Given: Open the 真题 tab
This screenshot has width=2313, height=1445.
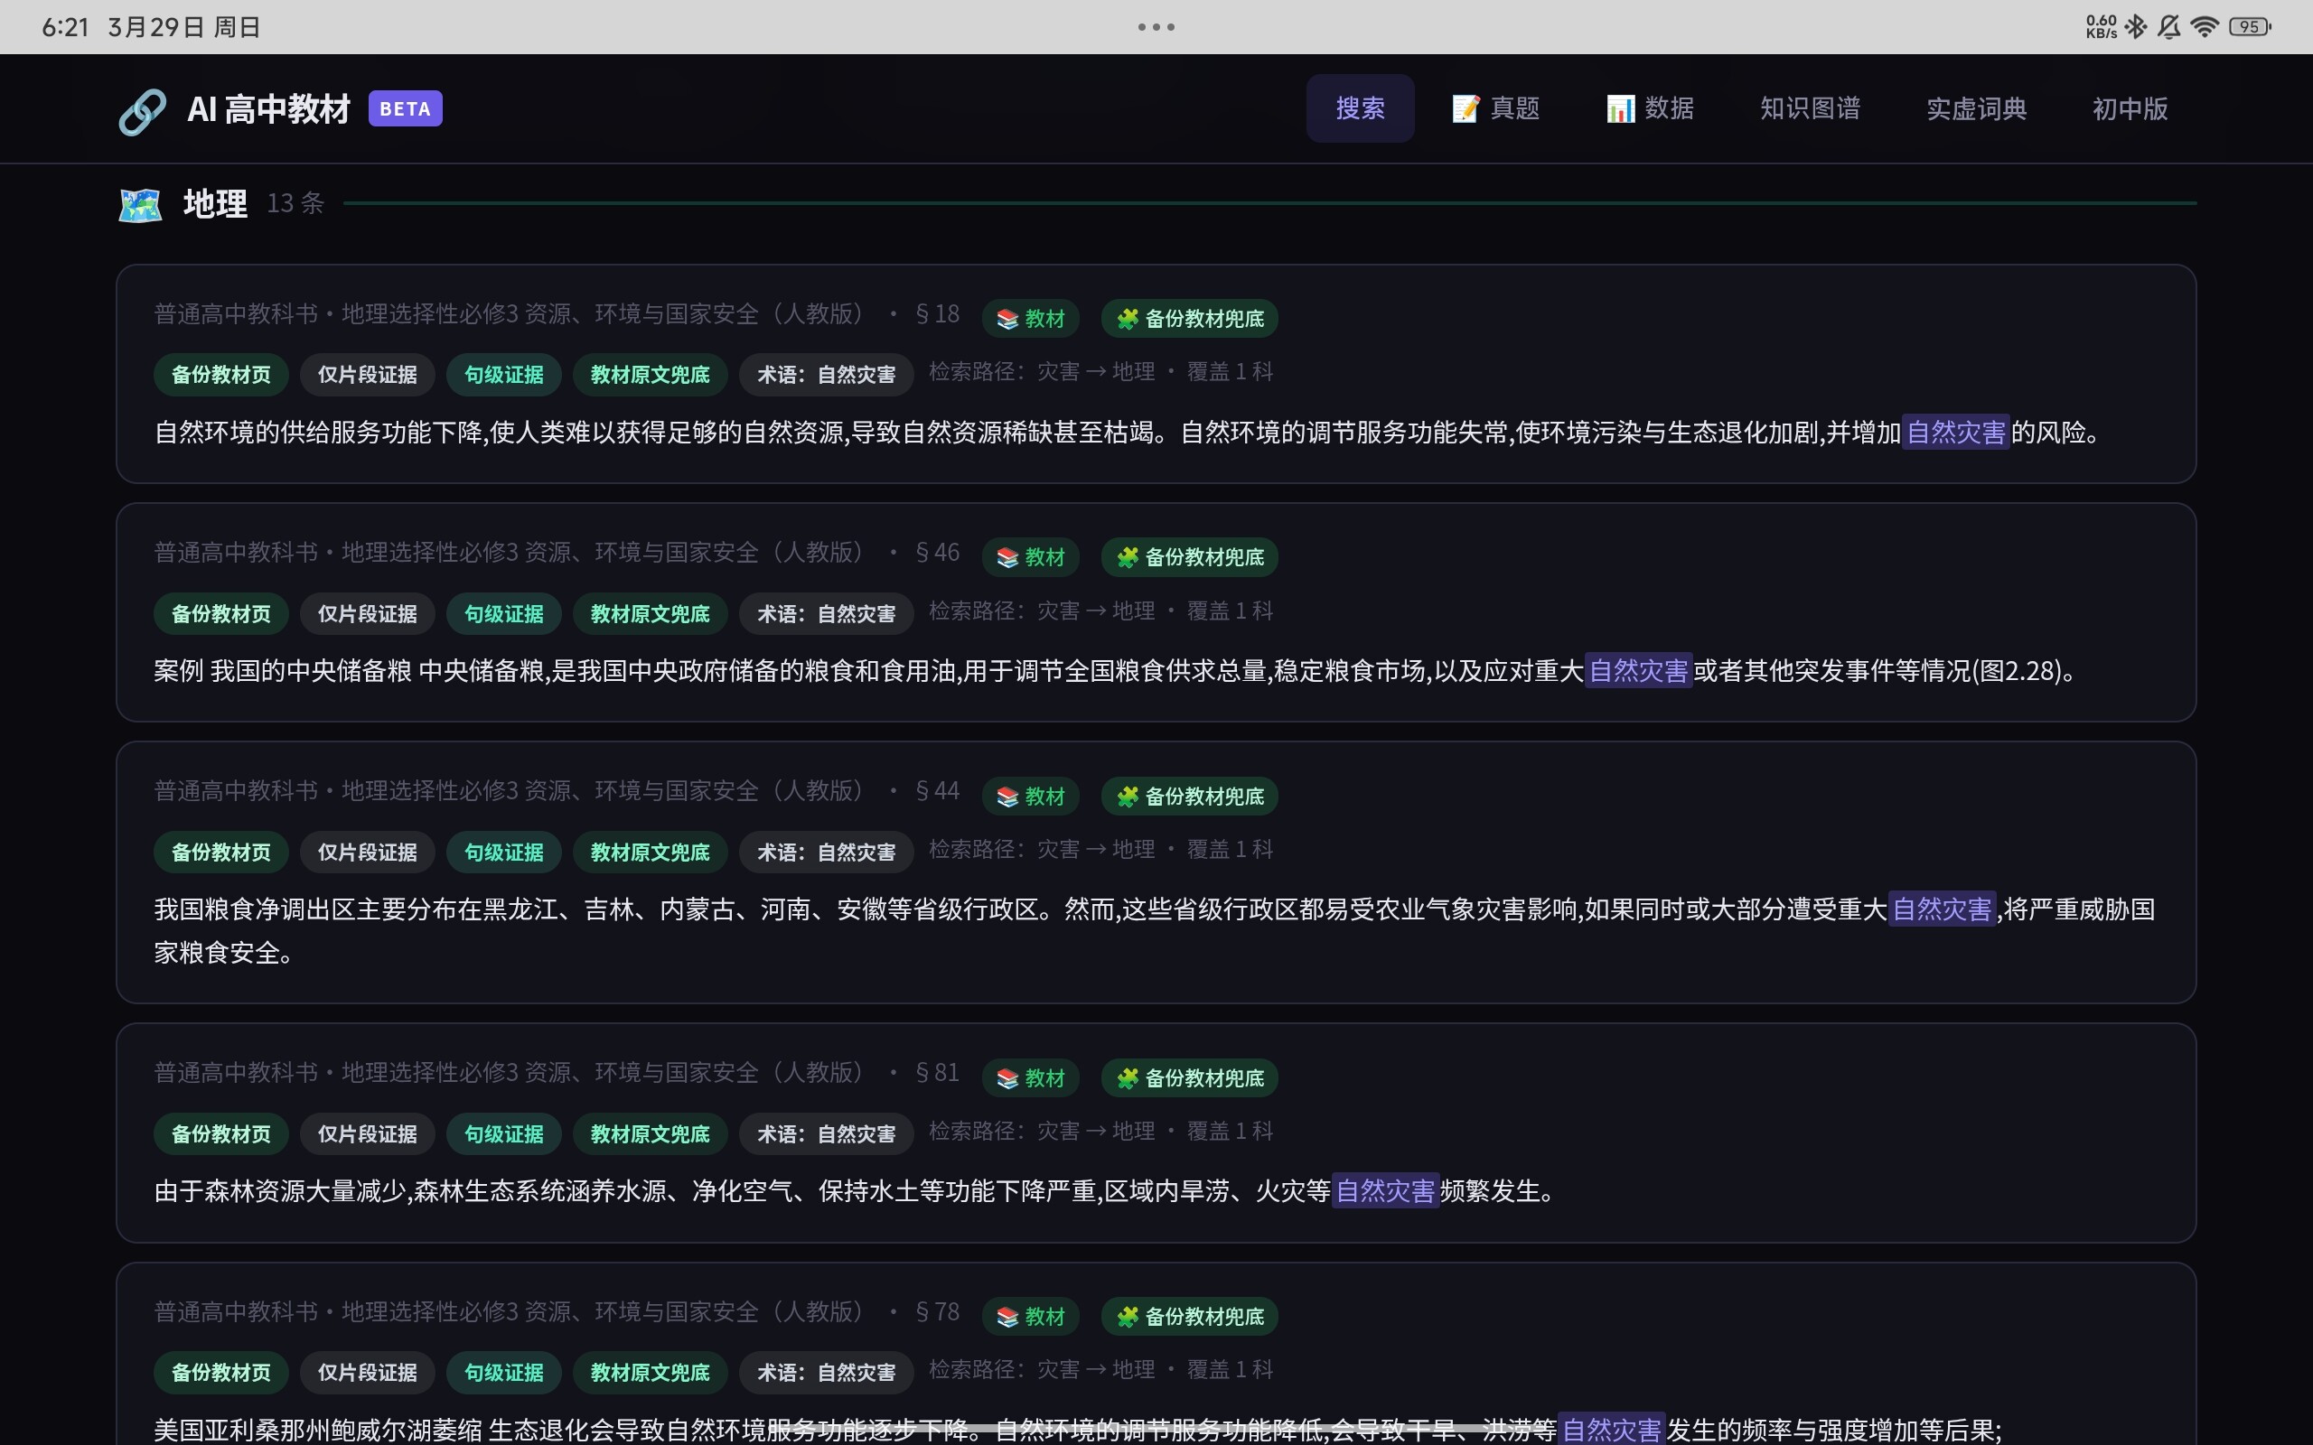Looking at the screenshot, I should (x=1496, y=109).
